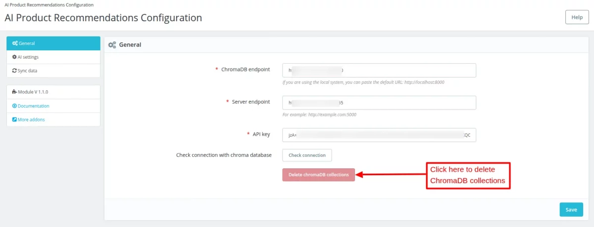Screen dimensions: 594x227
Task: Click the Documentation circle icon
Action: pos(14,106)
